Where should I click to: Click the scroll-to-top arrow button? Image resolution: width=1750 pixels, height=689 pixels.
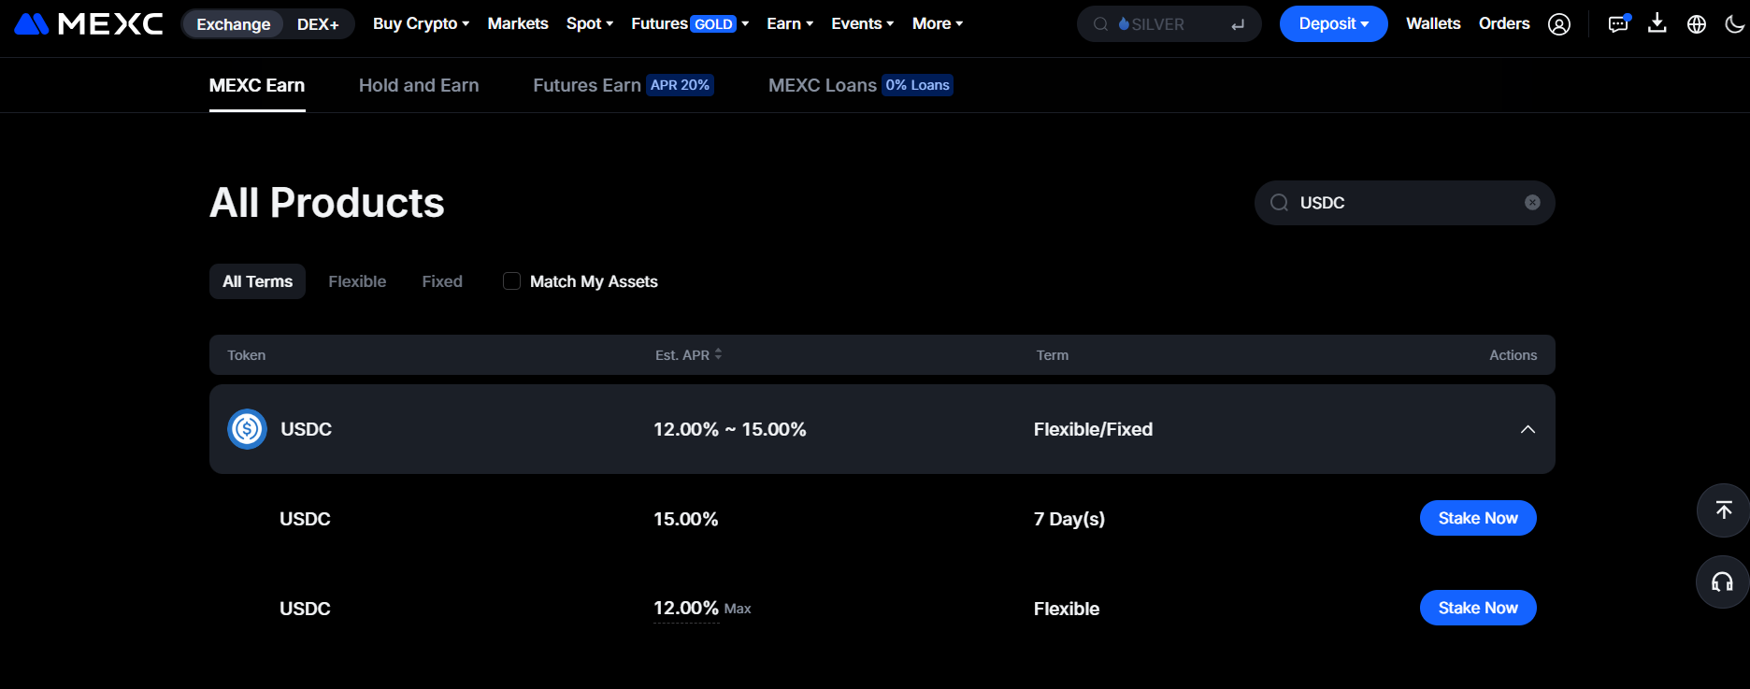coord(1723,510)
